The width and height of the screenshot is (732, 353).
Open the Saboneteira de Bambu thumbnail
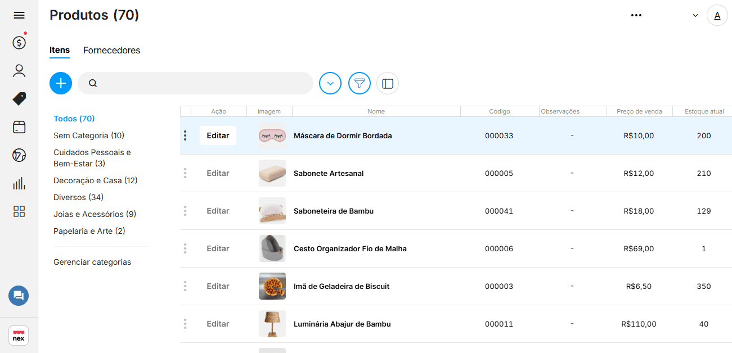point(272,211)
